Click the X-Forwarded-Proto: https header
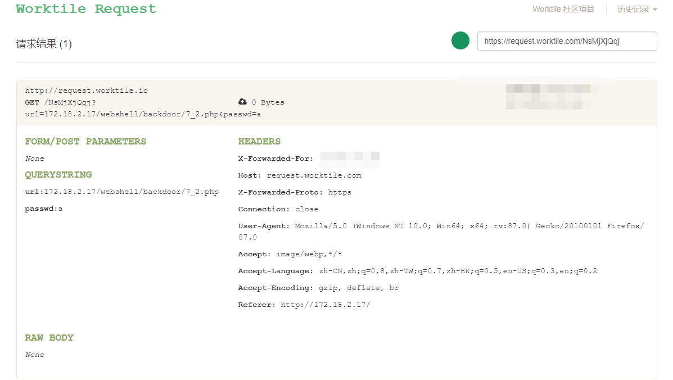This screenshot has height=380, width=673. click(295, 192)
